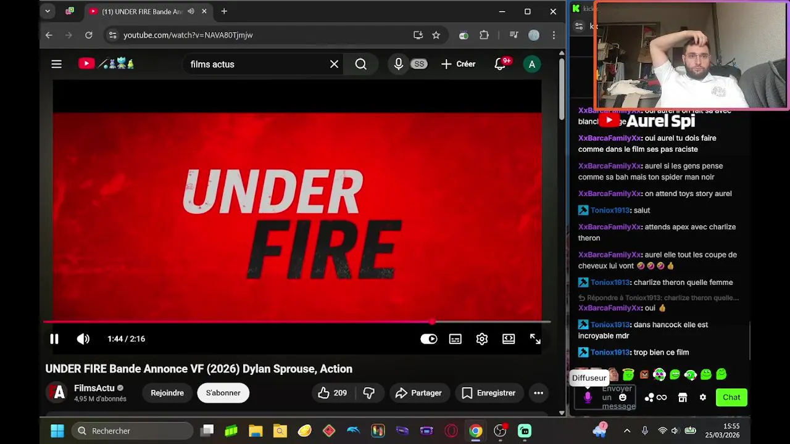This screenshot has width=790, height=444.
Task: Close the UNDER FIRE browser tab
Action: click(204, 11)
